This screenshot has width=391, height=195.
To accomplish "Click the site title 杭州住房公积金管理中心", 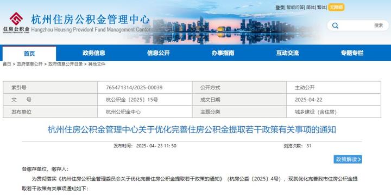I will pyautogui.click(x=90, y=19).
